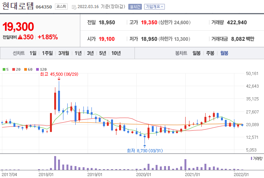Screen dimensions: 264x178
Task: Click the 2020/01 x-axis date label
Action: pyautogui.click(x=144, y=175)
